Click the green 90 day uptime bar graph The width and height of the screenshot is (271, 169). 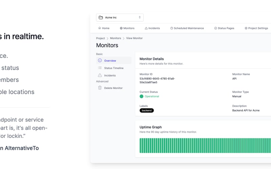205,146
